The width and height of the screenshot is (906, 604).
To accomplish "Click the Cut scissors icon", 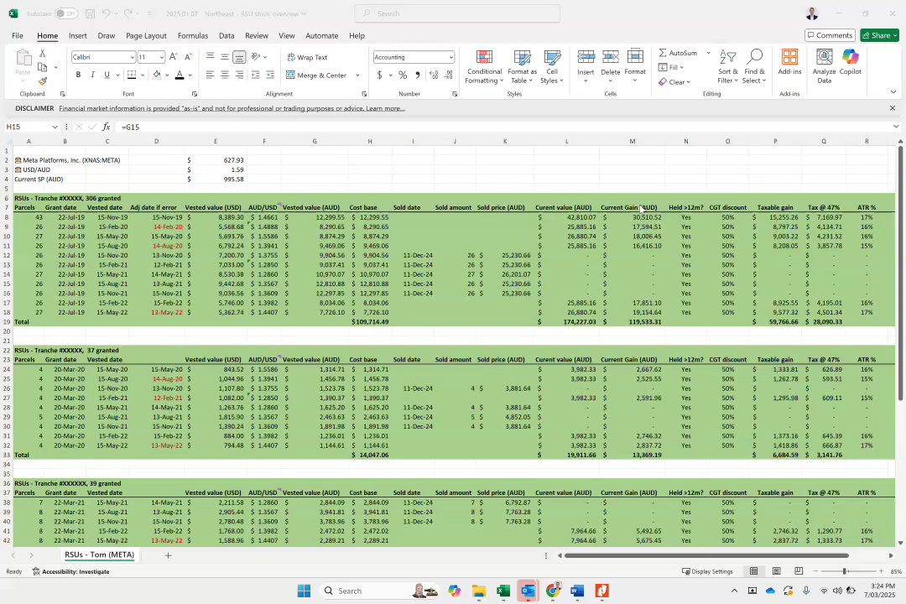I will (x=42, y=53).
